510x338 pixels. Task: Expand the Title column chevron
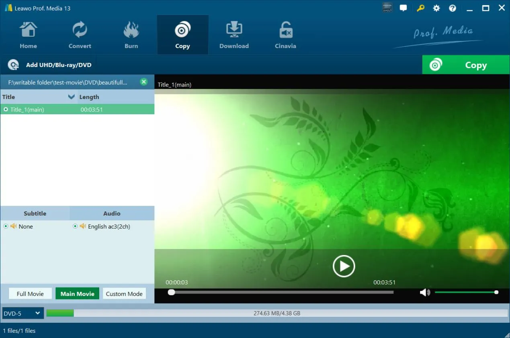[72, 97]
